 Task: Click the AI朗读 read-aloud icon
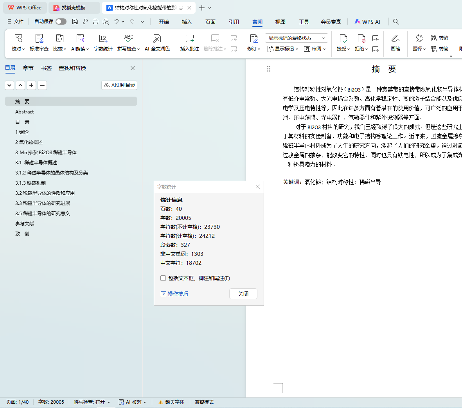pyautogui.click(x=80, y=42)
